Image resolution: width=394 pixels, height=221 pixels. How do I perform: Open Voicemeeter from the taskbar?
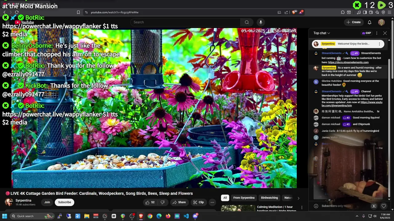pyautogui.click(x=96, y=216)
